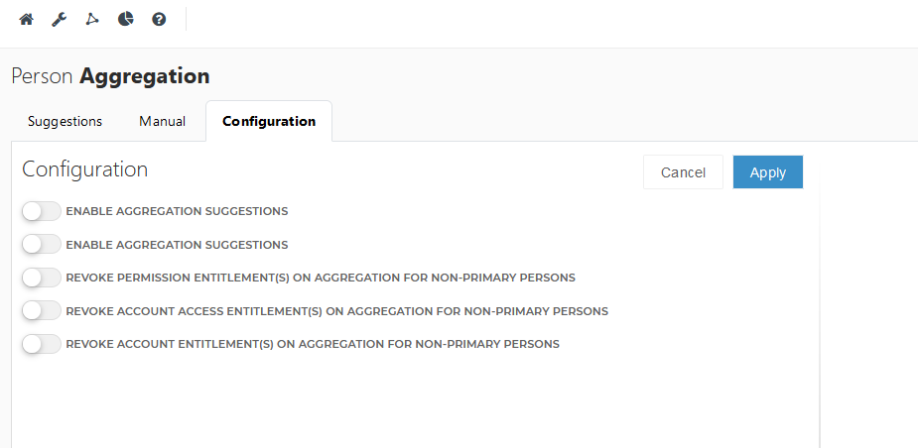Enable Revoke Permission Entitlement(s) toggle
Image resolution: width=918 pixels, height=448 pixels.
41,278
